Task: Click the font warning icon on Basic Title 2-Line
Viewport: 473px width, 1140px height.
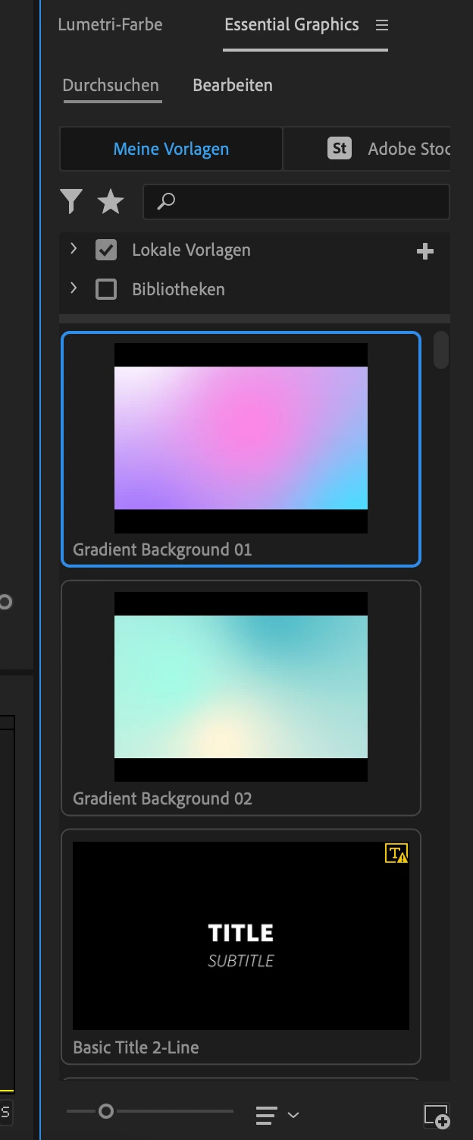Action: point(396,853)
